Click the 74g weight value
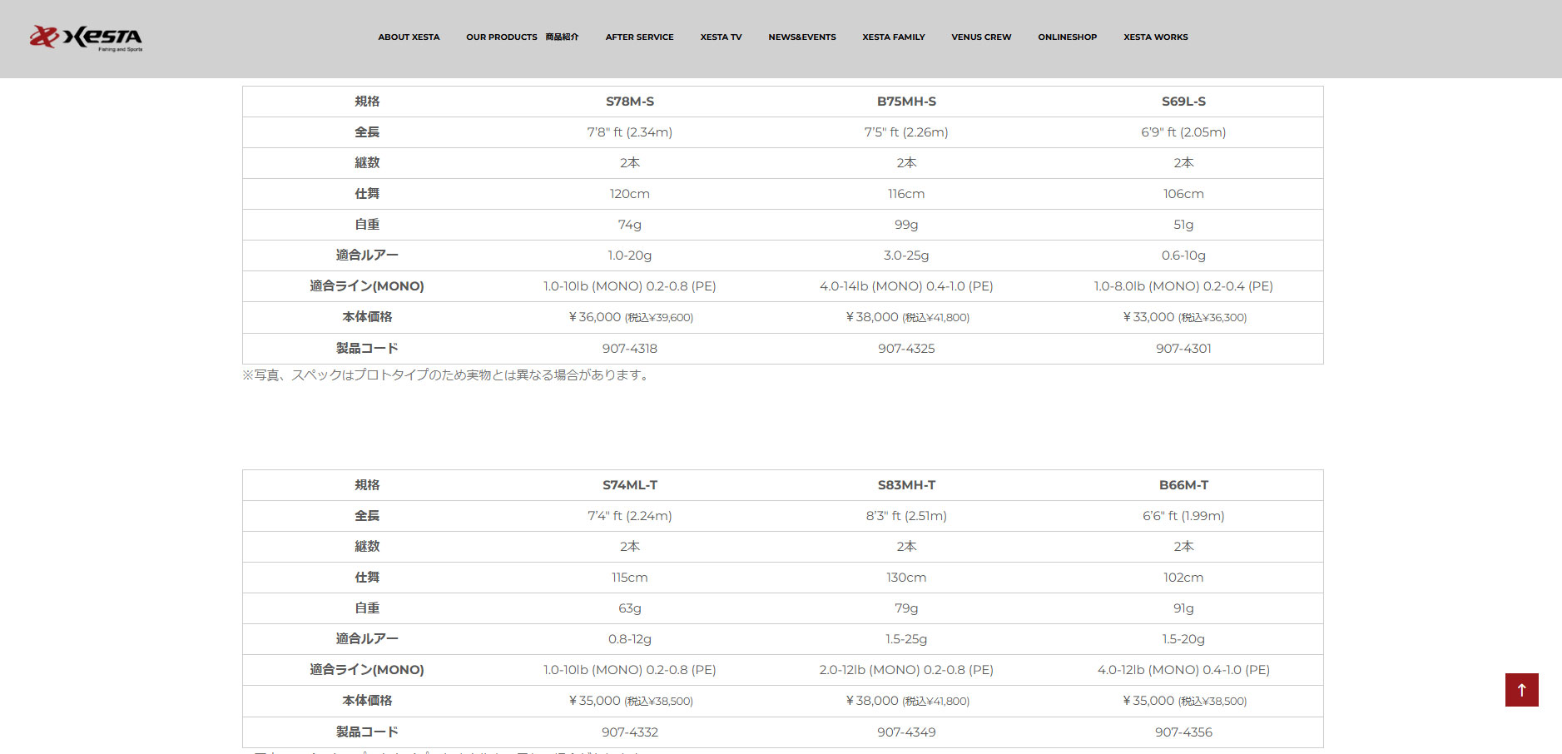This screenshot has height=754, width=1562. pyautogui.click(x=630, y=225)
